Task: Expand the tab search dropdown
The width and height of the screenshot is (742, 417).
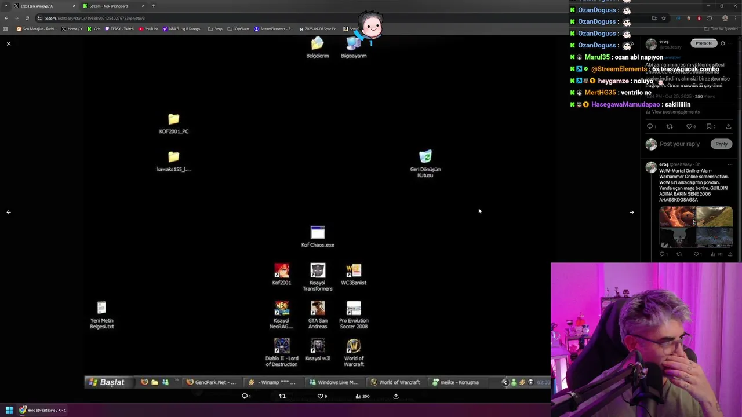Action: pos(5,6)
